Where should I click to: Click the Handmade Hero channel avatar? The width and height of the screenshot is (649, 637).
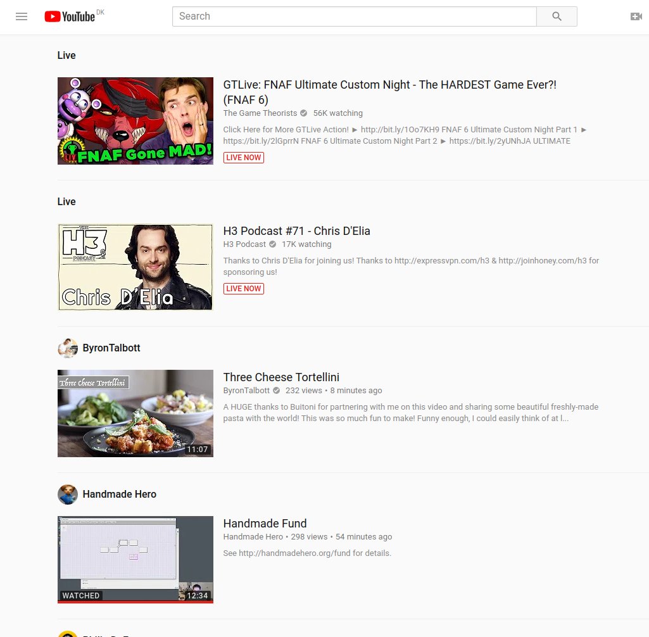tap(68, 494)
